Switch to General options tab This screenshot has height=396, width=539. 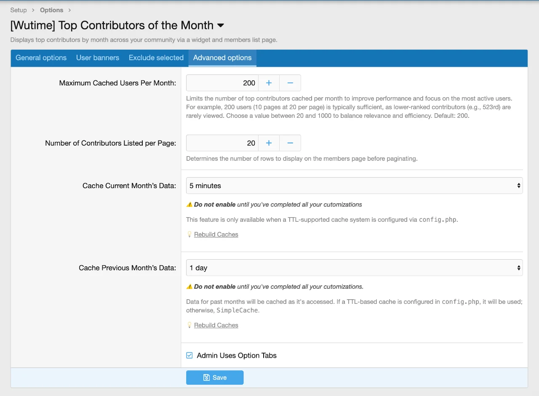41,58
